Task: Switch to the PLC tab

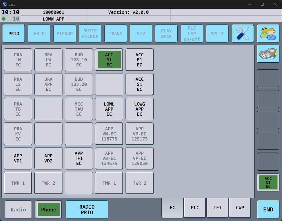Action: [x=195, y=208]
